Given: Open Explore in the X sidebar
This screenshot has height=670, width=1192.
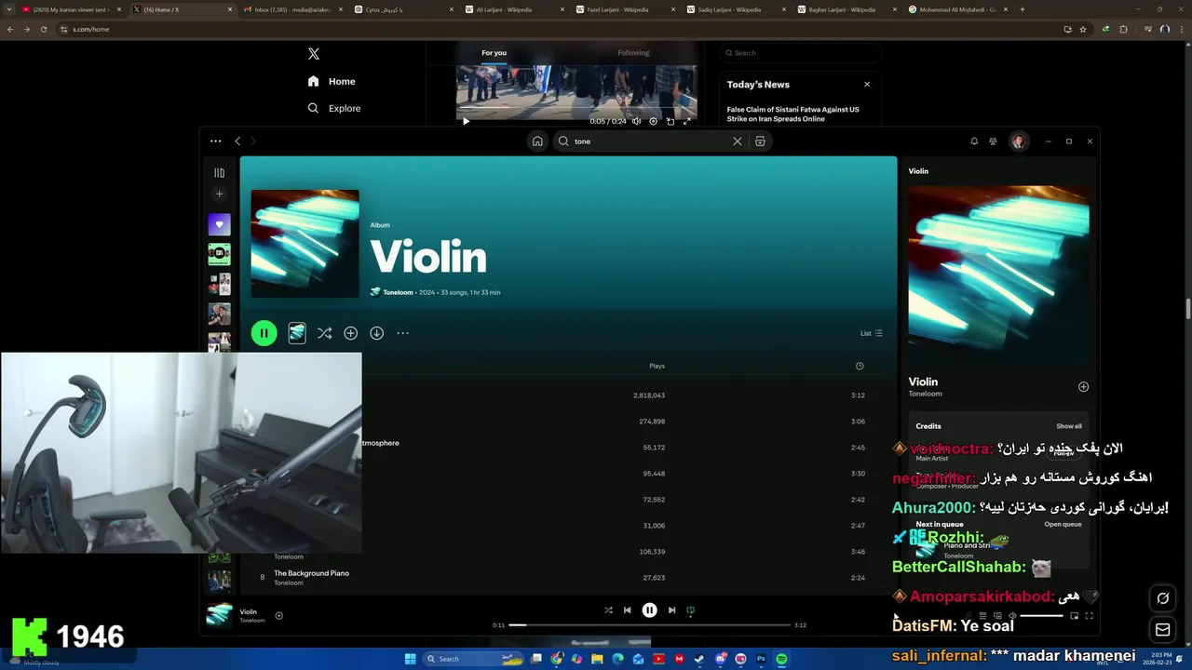Looking at the screenshot, I should tap(333, 108).
